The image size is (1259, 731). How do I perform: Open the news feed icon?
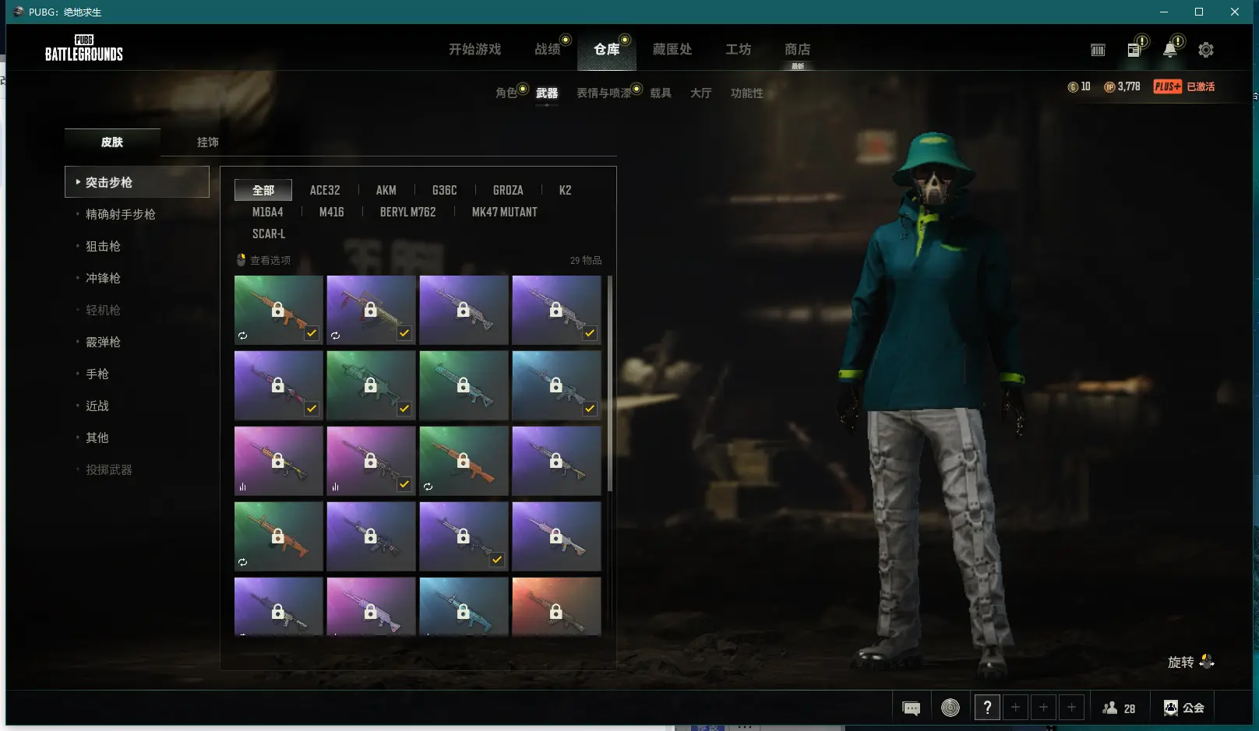click(x=1134, y=50)
